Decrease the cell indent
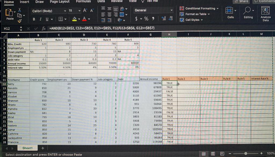Screen dimensions: 275x157 pyautogui.click(x=103, y=20)
